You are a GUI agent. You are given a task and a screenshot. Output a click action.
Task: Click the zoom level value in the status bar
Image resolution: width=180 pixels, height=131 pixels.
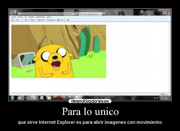[163, 94]
